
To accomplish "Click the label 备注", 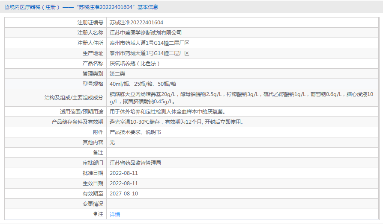I will pyautogui.click(x=98, y=153).
